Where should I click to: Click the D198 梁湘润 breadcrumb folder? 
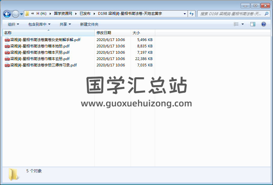[x=130, y=14]
